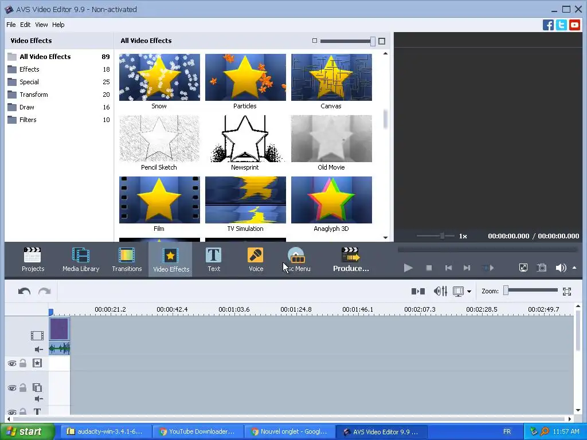Click the monitor view icon
This screenshot has width=587, height=440.
pyautogui.click(x=458, y=291)
